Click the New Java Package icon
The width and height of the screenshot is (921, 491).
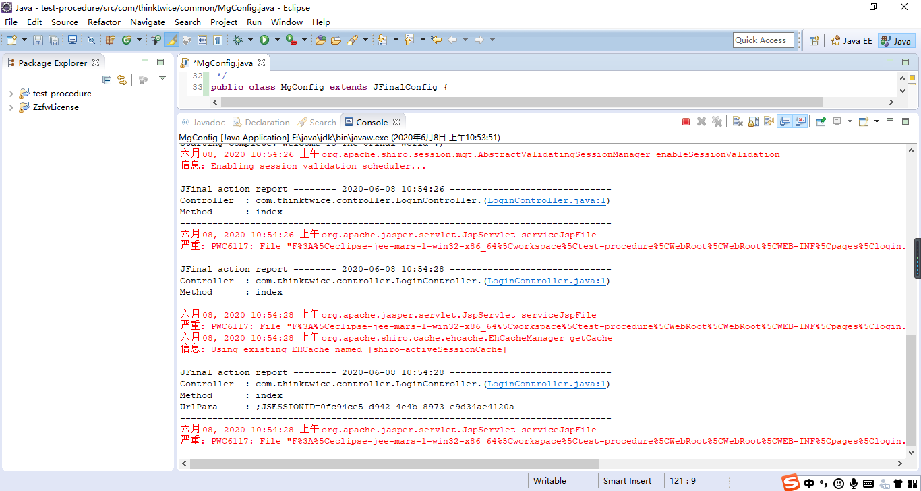pos(109,40)
